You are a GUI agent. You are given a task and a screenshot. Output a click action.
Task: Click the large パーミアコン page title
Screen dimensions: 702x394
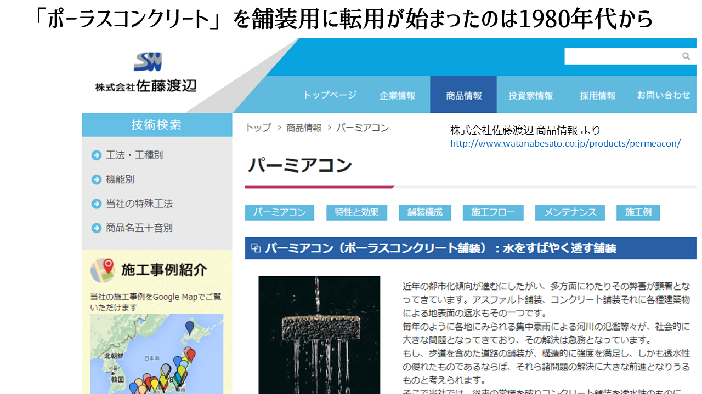click(x=300, y=165)
